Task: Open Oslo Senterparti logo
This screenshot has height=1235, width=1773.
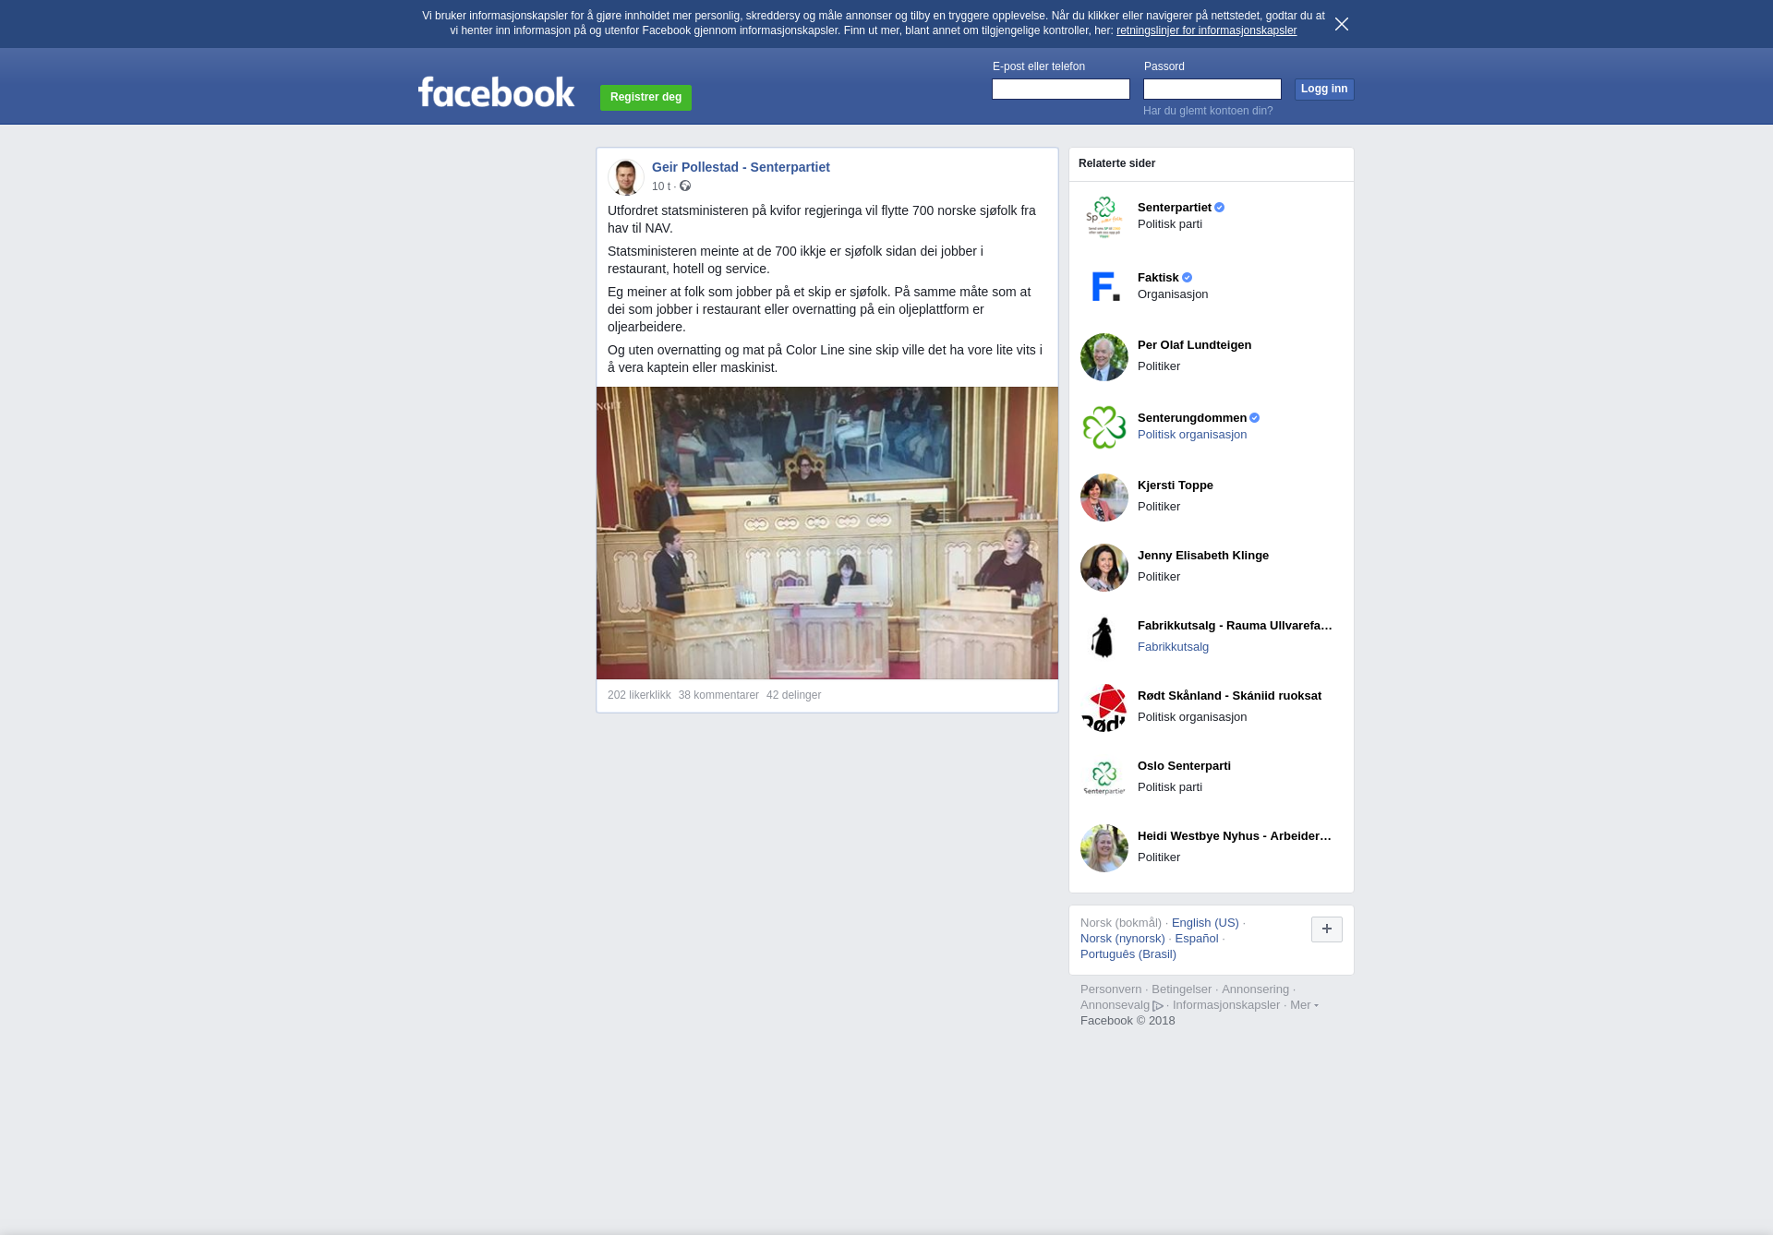Action: 1104,778
